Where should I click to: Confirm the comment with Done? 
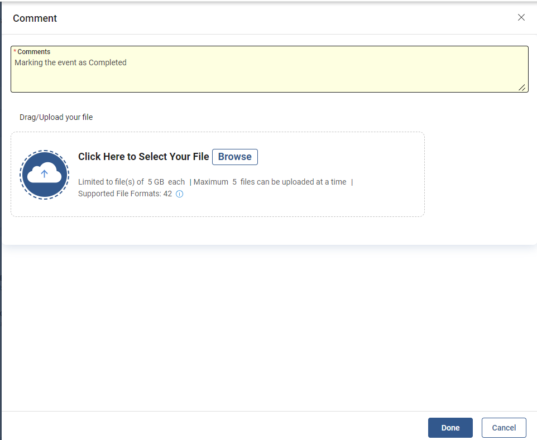click(450, 428)
